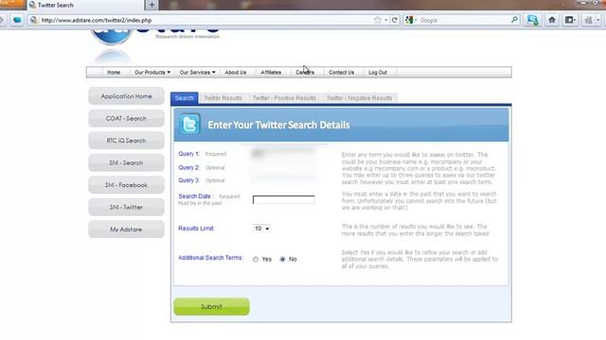Click the COAT - Search sidebar button
Viewport: 606px width, 340px height.
click(126, 118)
